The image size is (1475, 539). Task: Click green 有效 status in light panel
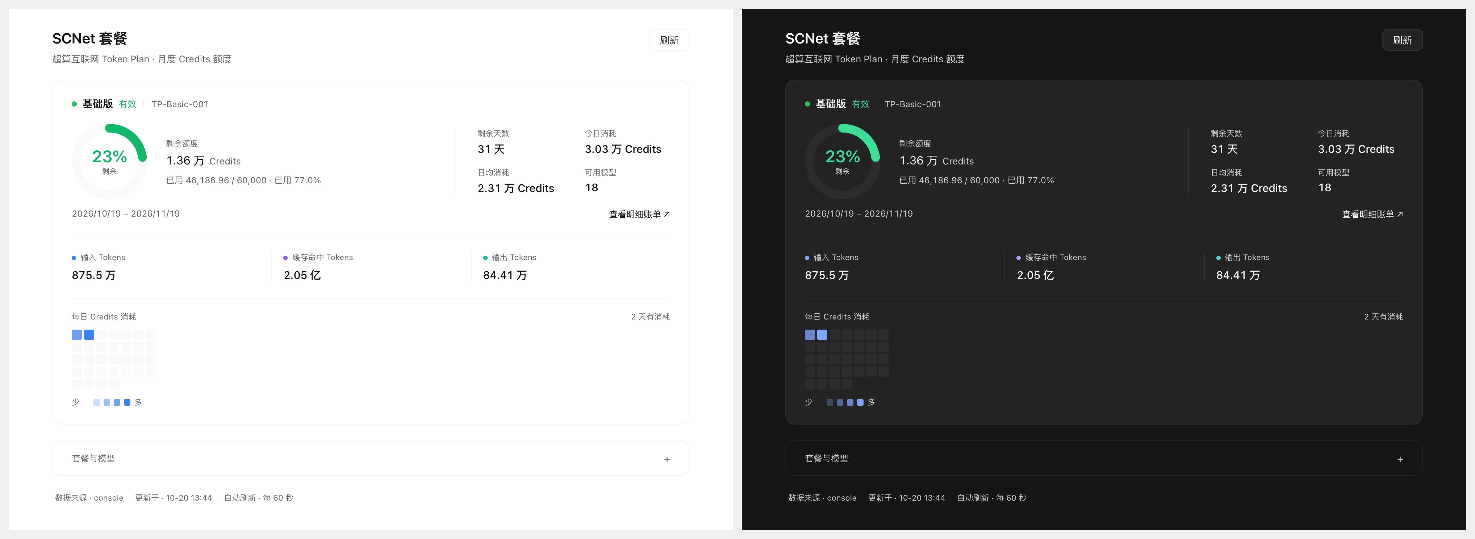pyautogui.click(x=128, y=104)
